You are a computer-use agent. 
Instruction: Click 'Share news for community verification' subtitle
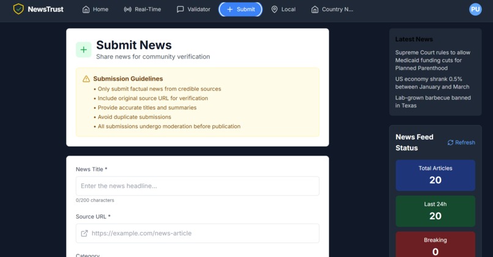[153, 57]
